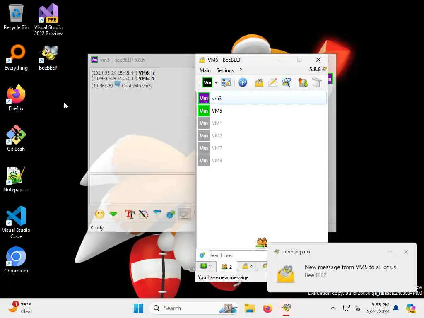Open the TT font chooser in vm3 chat

(130, 214)
